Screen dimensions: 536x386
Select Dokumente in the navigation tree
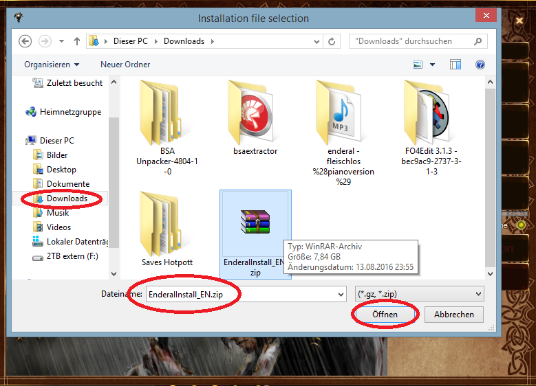[67, 184]
